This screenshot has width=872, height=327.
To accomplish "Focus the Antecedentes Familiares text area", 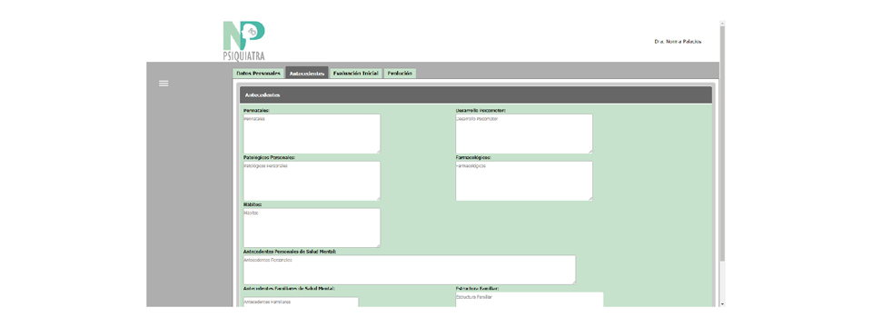I will (x=301, y=302).
